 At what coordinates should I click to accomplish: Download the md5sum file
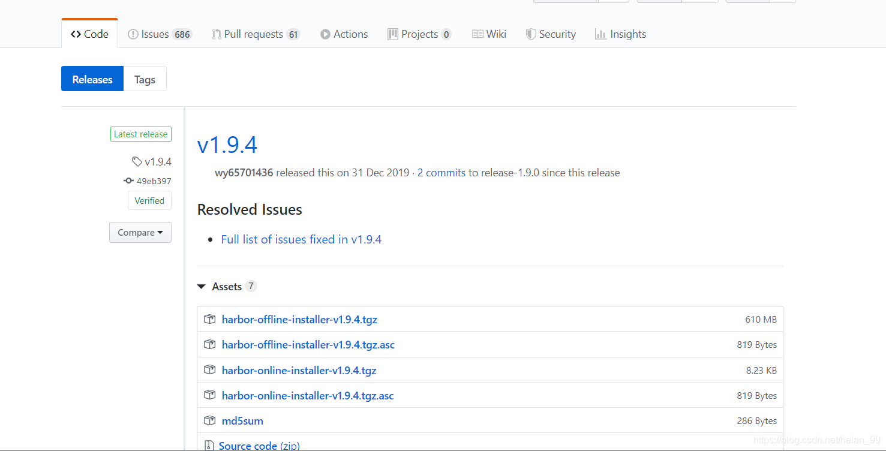242,421
